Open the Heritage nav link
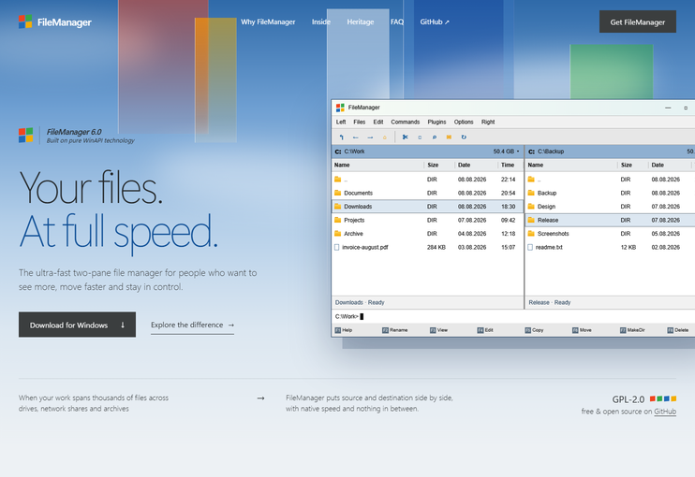The height and width of the screenshot is (477, 695). click(361, 22)
